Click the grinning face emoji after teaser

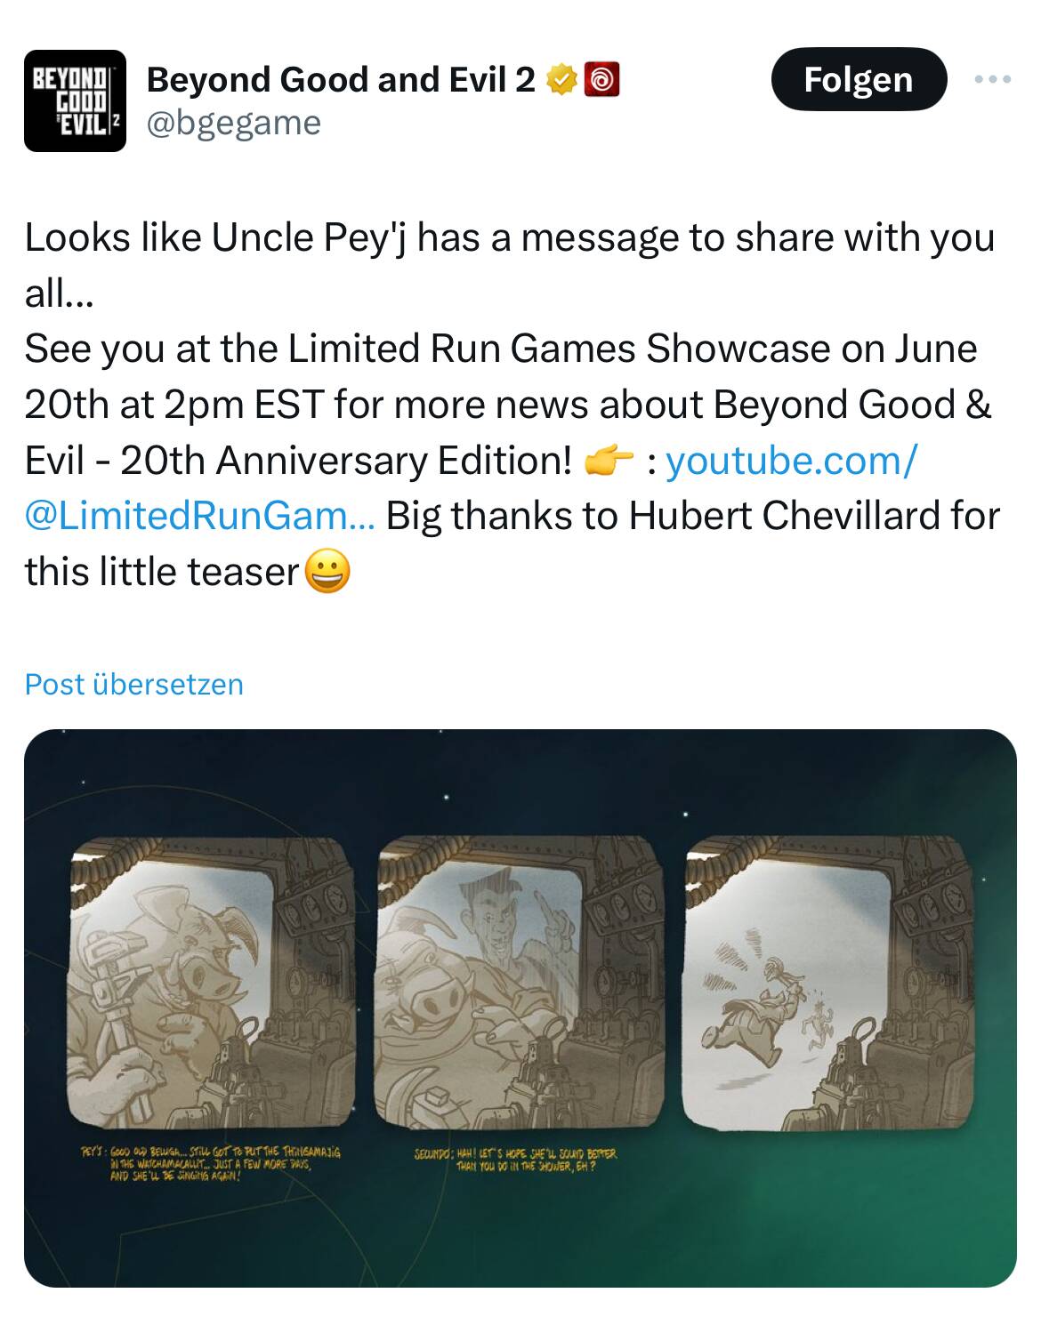pyautogui.click(x=327, y=571)
